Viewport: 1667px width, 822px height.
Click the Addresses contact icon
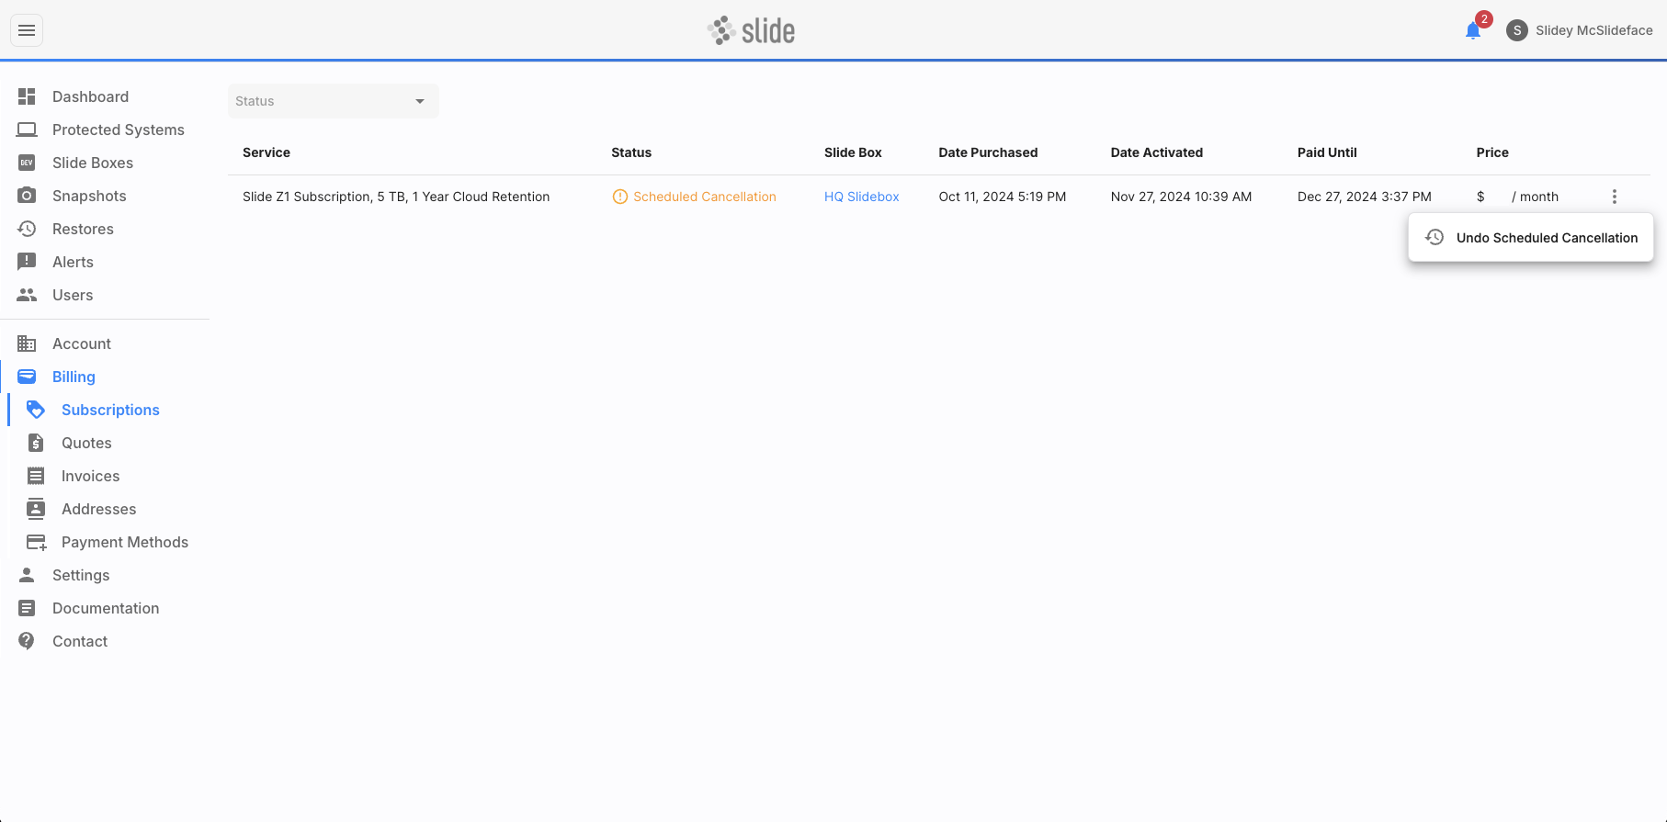36,509
